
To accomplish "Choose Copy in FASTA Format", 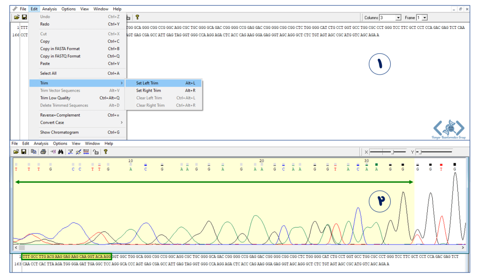I will (x=77, y=49).
